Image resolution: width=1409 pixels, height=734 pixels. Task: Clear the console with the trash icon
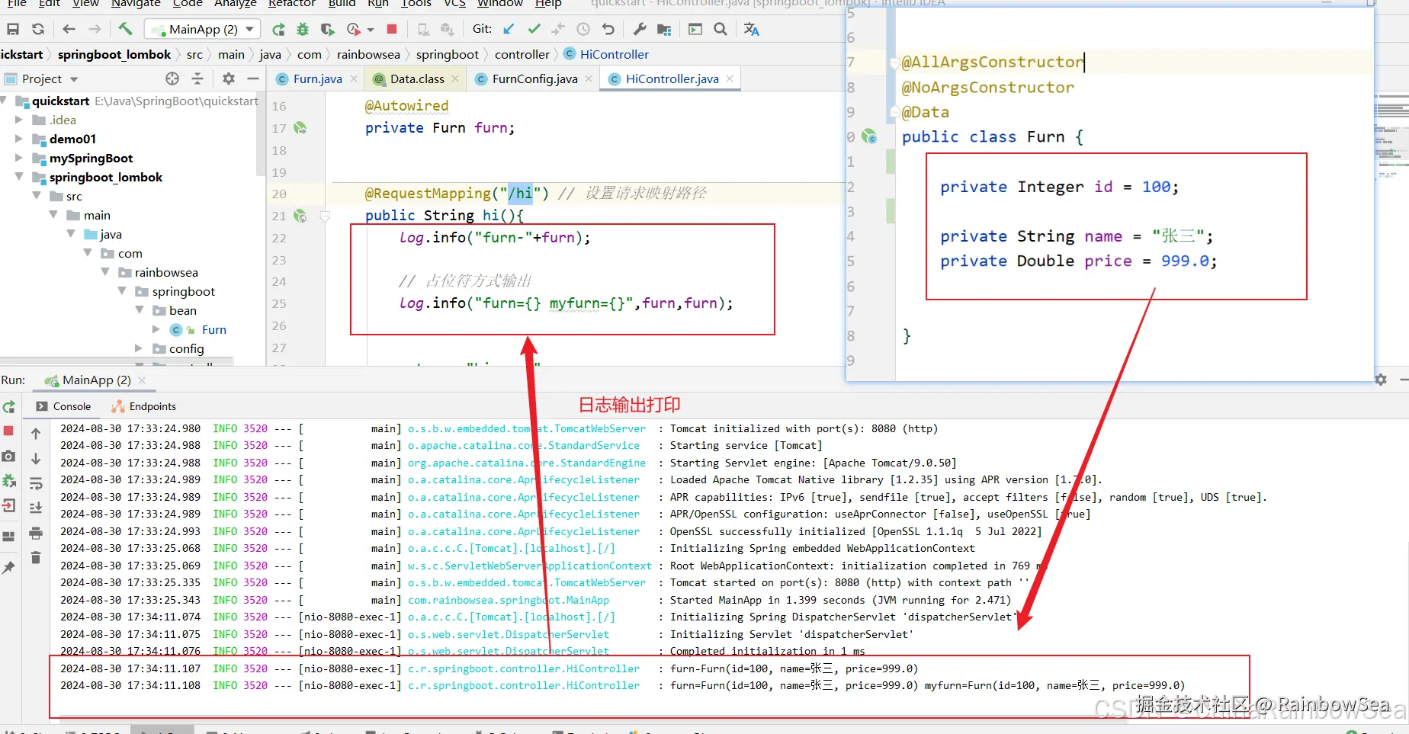click(x=36, y=558)
